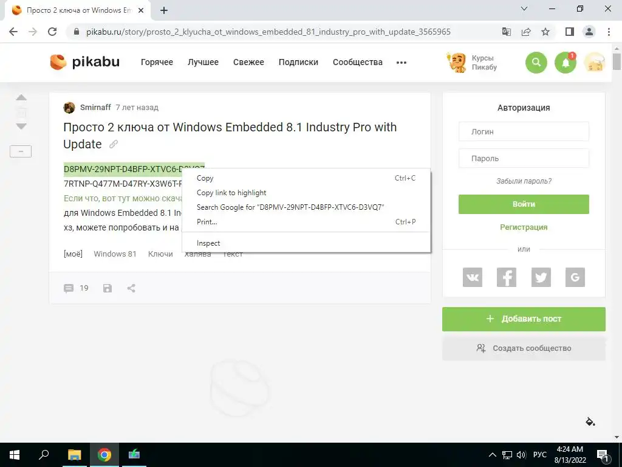This screenshot has height=467, width=622.
Task: Open the volume tray icon
Action: click(x=522, y=455)
